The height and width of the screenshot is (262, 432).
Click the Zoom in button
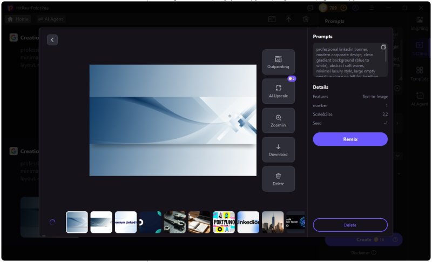click(278, 120)
